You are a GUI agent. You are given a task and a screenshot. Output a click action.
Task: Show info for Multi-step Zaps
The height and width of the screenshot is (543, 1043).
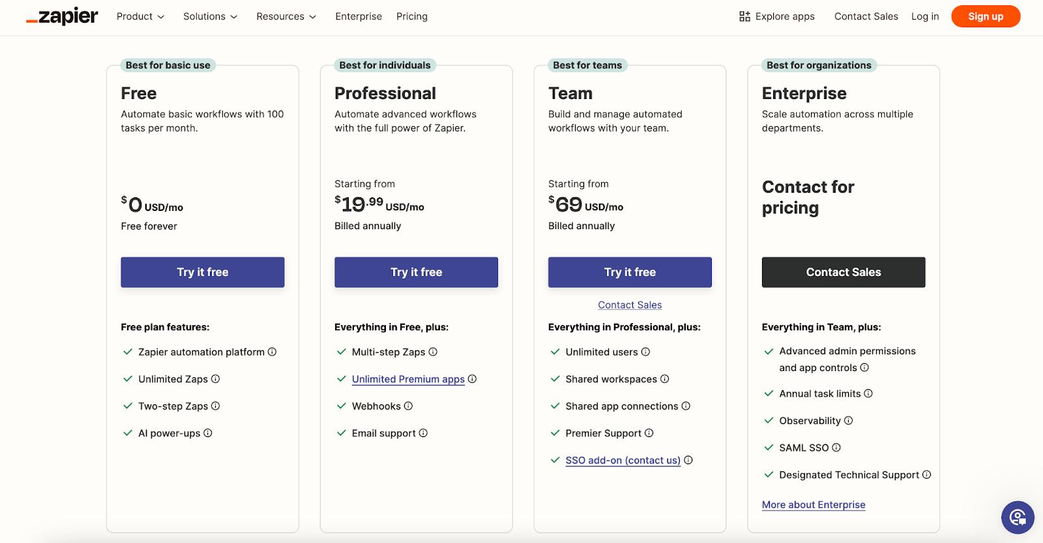(433, 352)
